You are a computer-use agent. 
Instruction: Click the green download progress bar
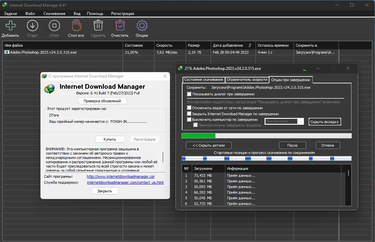(198, 135)
